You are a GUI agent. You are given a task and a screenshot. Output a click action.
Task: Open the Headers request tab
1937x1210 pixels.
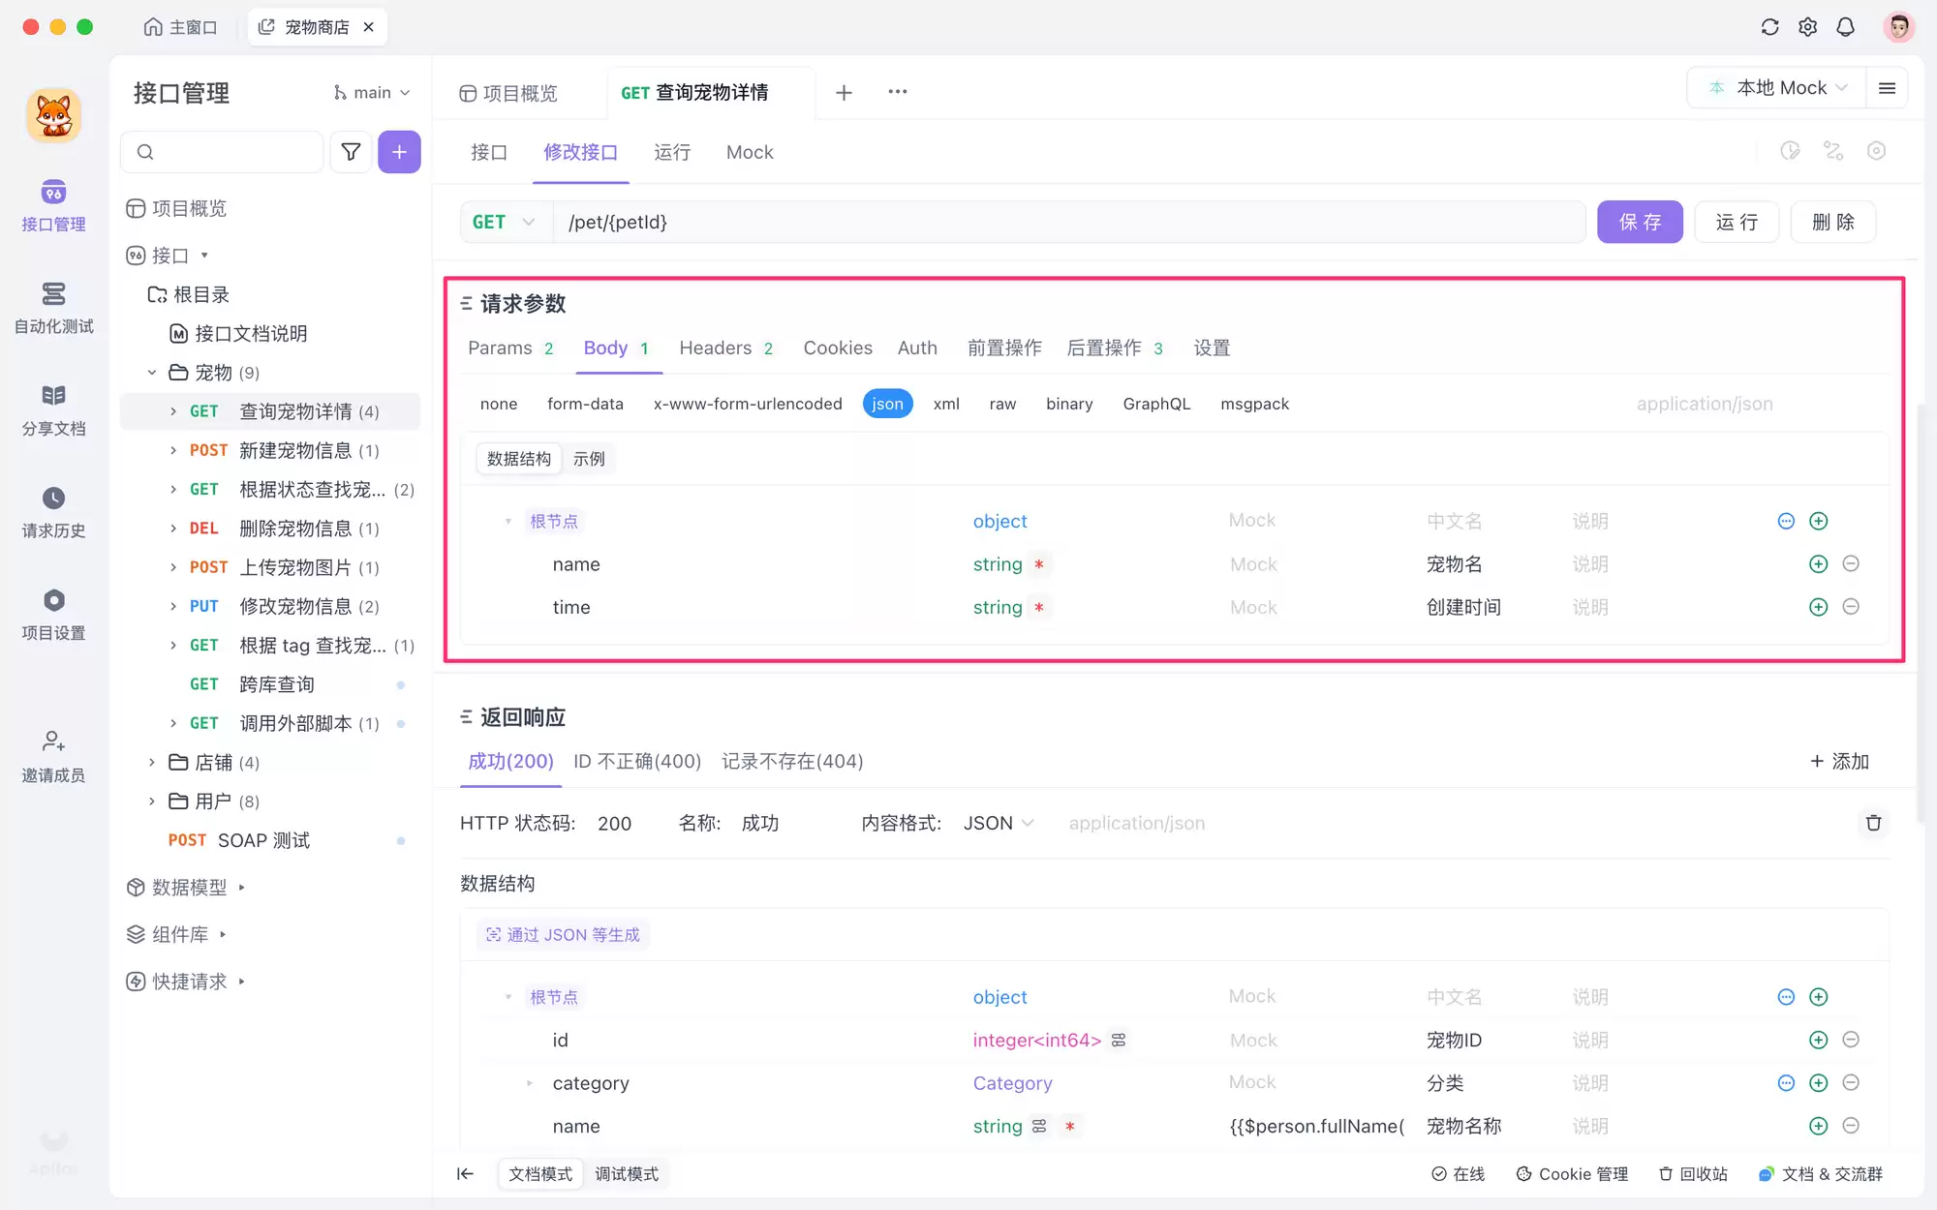(x=726, y=348)
